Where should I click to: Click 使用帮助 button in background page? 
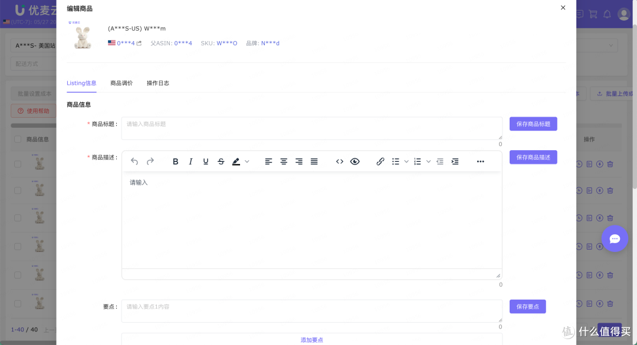33,111
